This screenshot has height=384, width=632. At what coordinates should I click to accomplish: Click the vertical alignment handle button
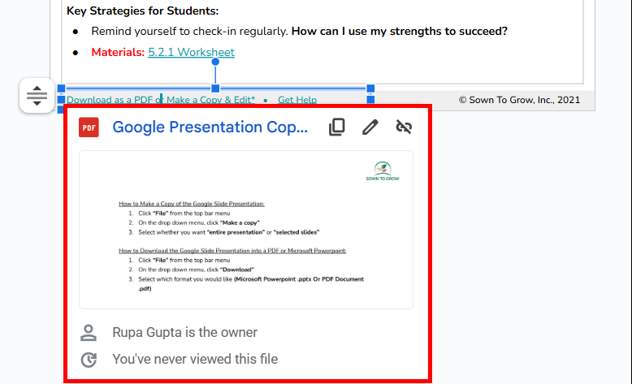(x=37, y=96)
